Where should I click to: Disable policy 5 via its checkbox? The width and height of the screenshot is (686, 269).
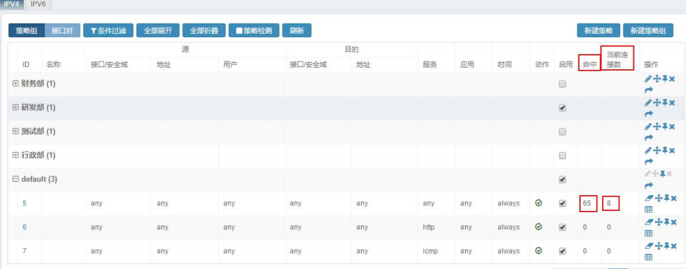[563, 203]
